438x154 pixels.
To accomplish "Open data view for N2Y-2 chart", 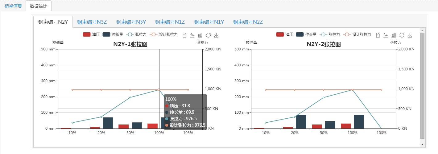I will point(378,35).
